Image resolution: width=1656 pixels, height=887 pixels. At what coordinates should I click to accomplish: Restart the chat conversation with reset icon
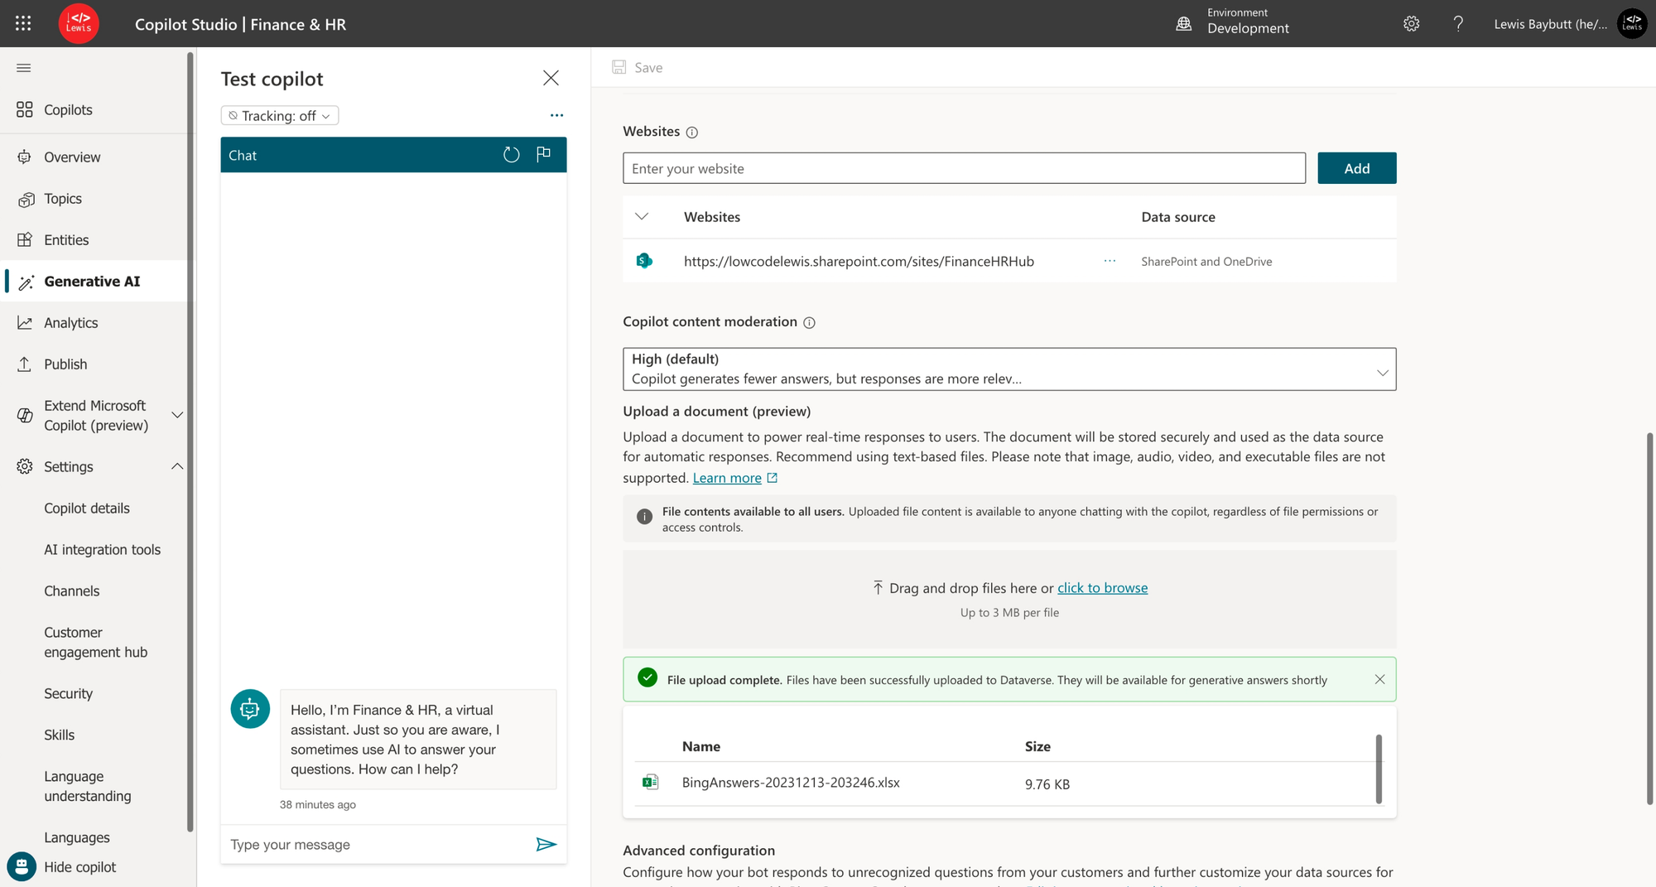click(512, 155)
